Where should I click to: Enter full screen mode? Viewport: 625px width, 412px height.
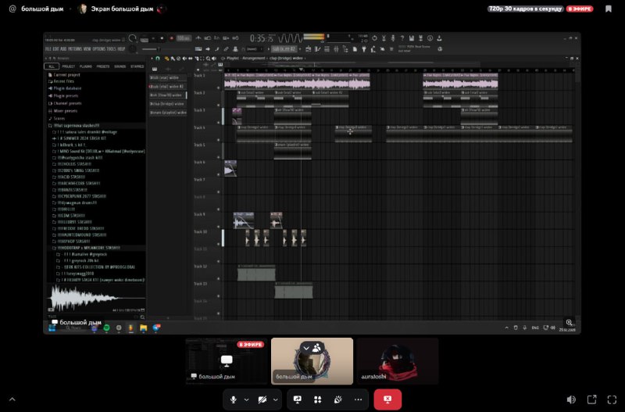pyautogui.click(x=612, y=399)
